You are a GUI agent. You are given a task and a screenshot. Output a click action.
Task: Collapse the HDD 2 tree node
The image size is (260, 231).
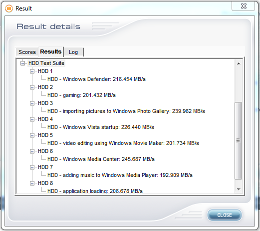click(x=32, y=87)
